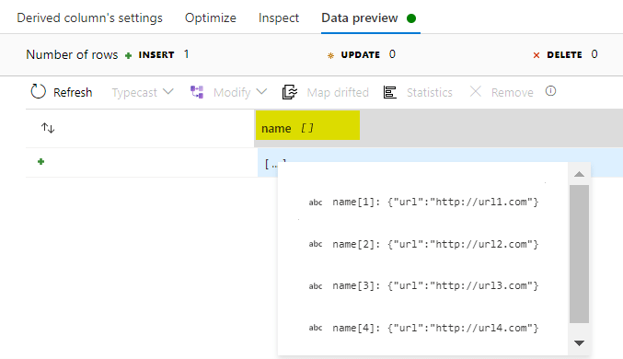The height and width of the screenshot is (359, 623).
Task: Expand the Modify dropdown chevron
Action: point(261,92)
